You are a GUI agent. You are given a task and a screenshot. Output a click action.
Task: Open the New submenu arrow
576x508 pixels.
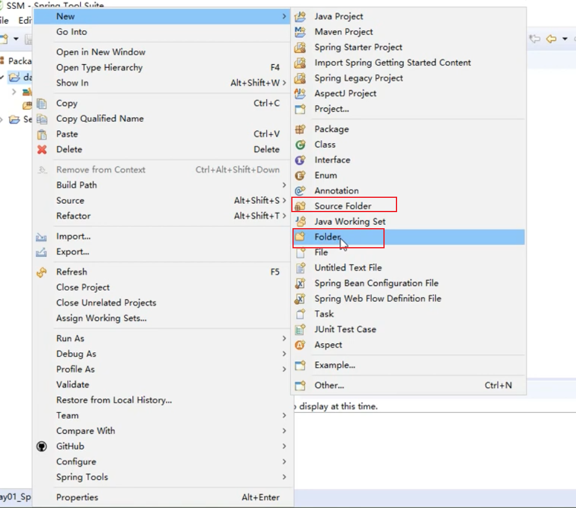point(284,16)
